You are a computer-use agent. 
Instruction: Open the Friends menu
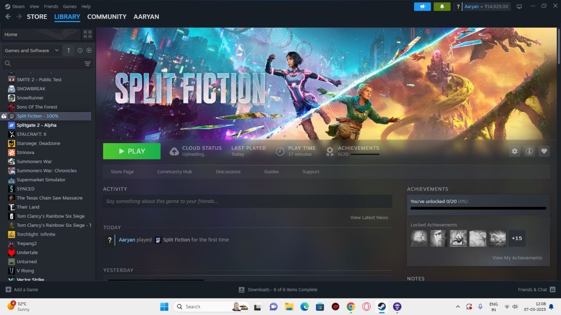coord(51,7)
